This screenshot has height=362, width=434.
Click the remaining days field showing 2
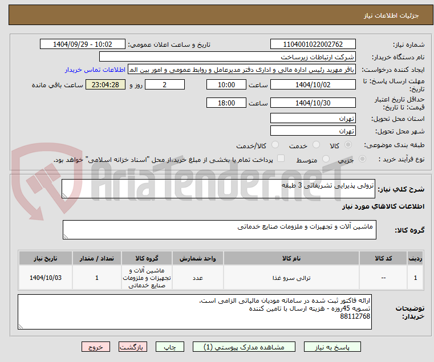(165, 84)
